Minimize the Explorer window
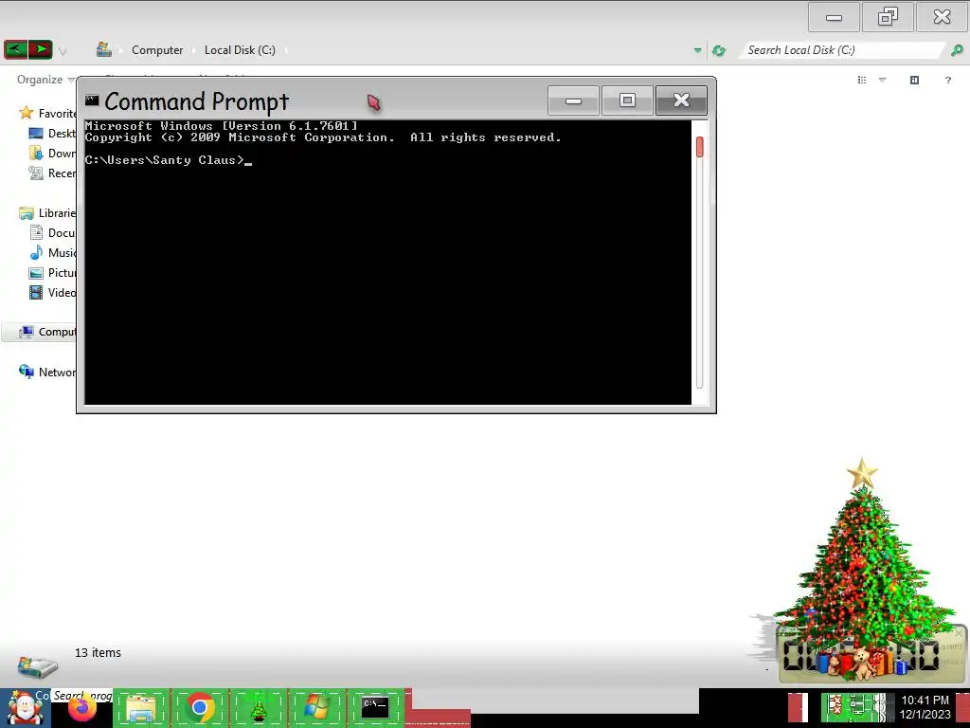This screenshot has width=970, height=728. [834, 17]
